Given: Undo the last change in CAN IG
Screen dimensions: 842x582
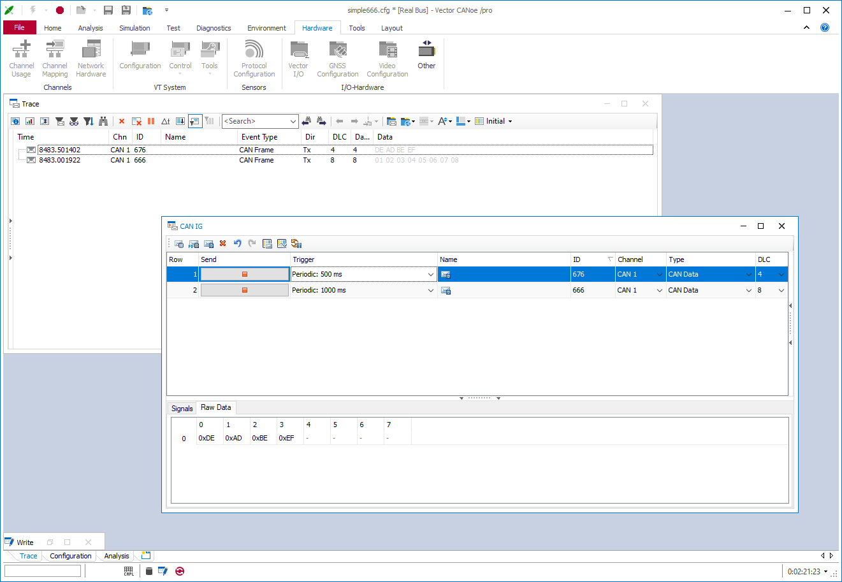Looking at the screenshot, I should tap(238, 244).
